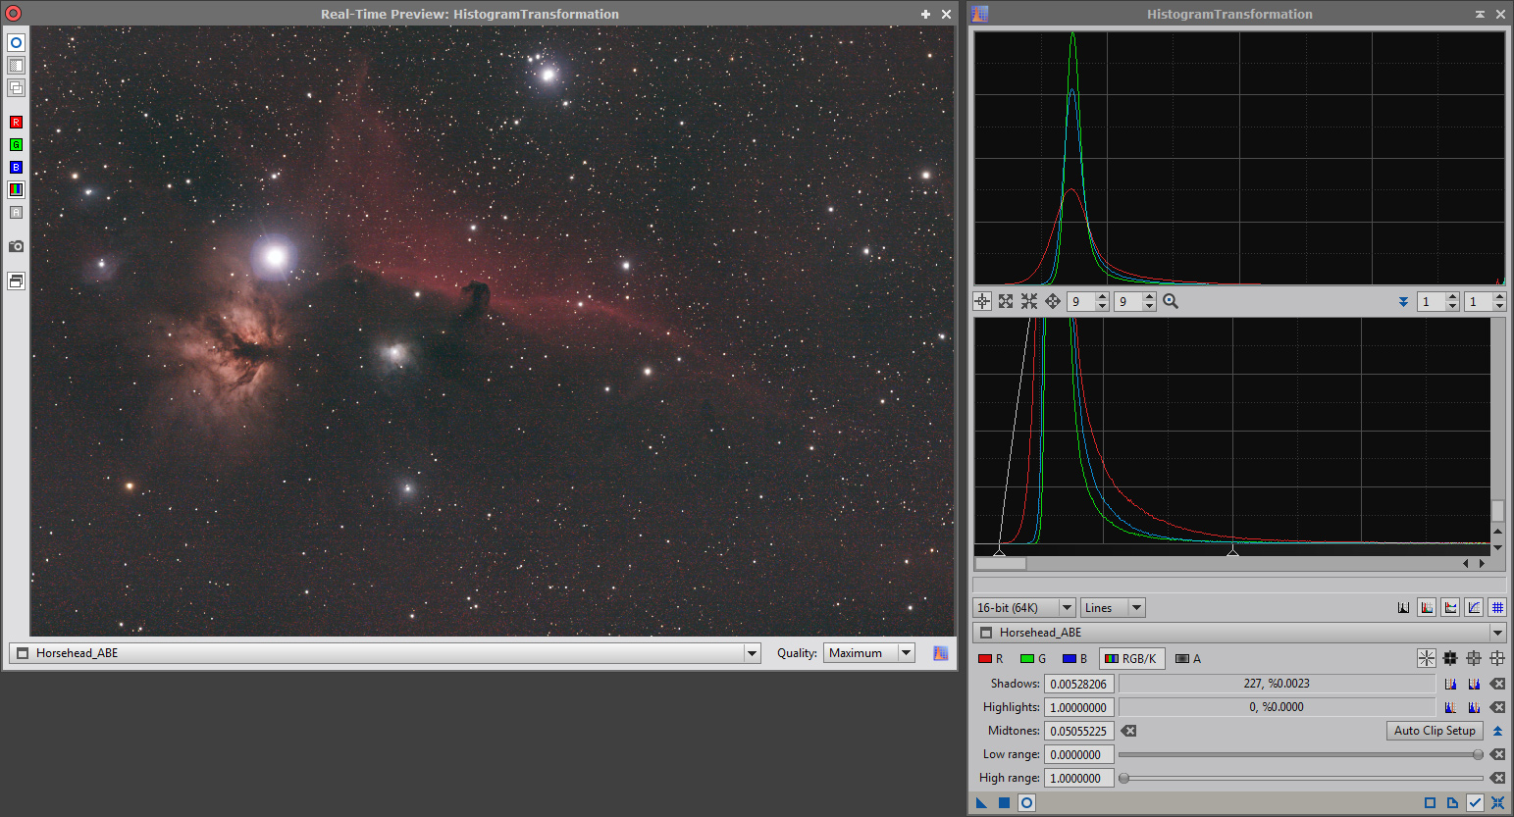Screen dimensions: 1514x817
Task: Edit the Highlights value field 1.00000000
Action: click(1079, 707)
